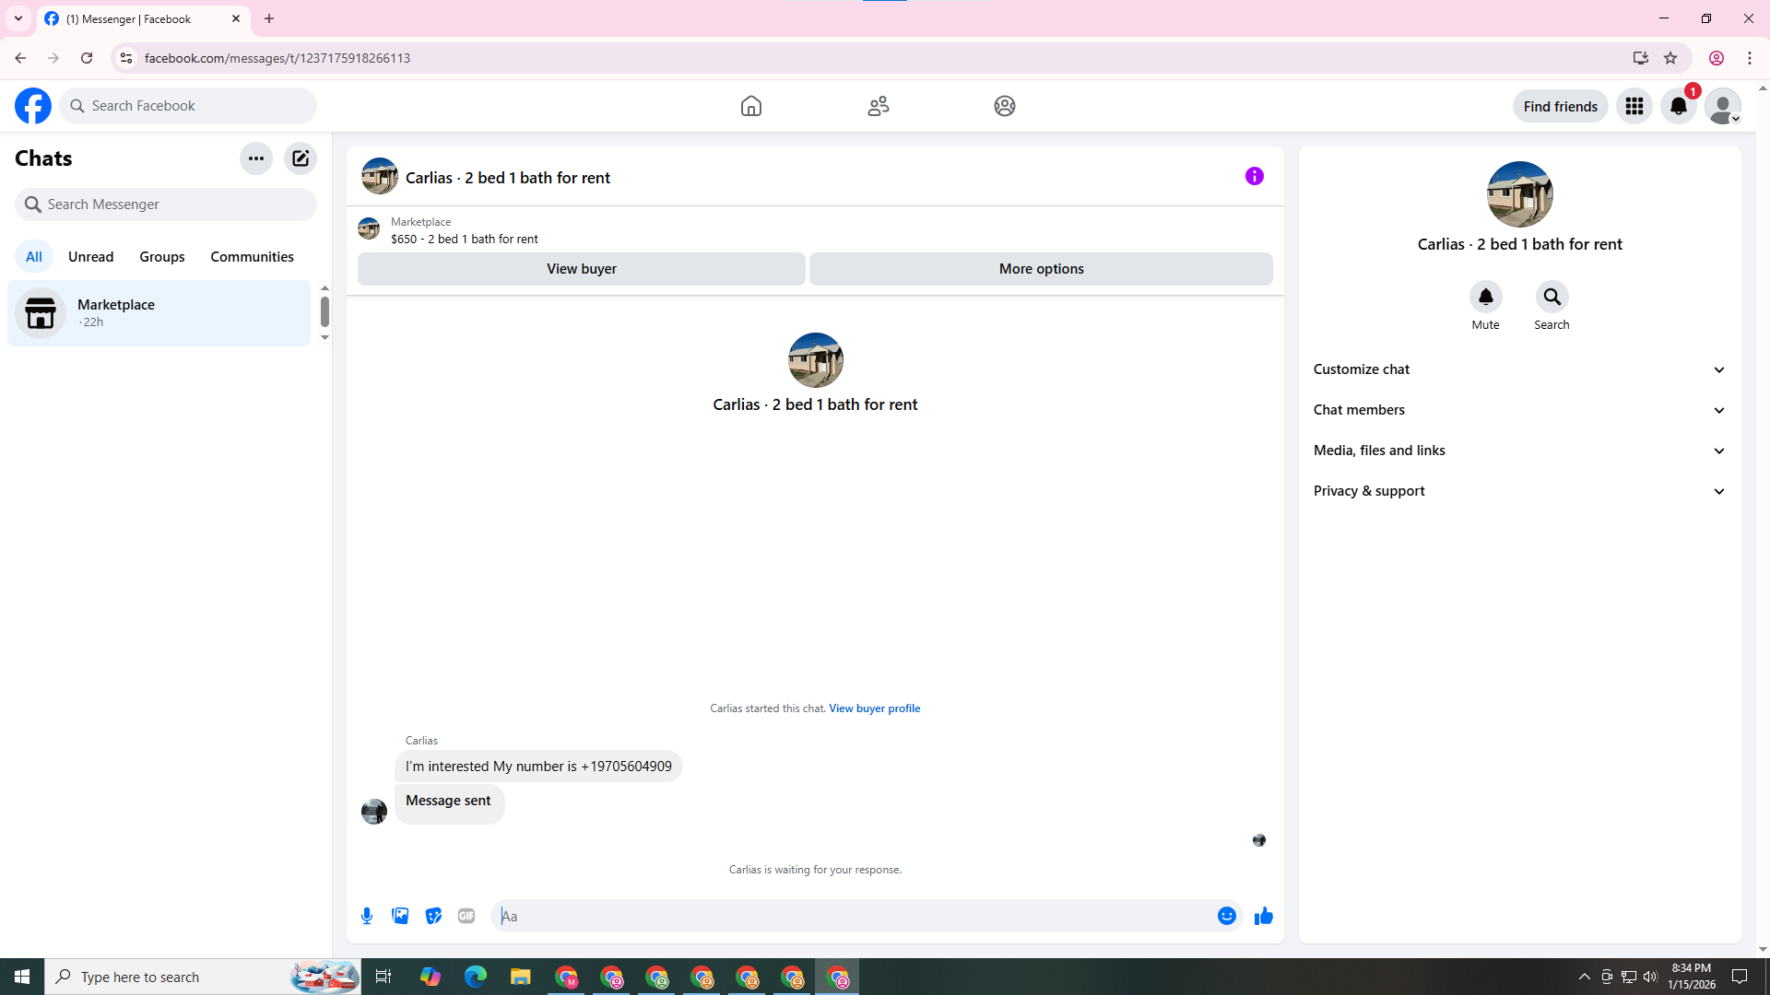Toggle the conversation information panel
The width and height of the screenshot is (1770, 995).
1254,176
